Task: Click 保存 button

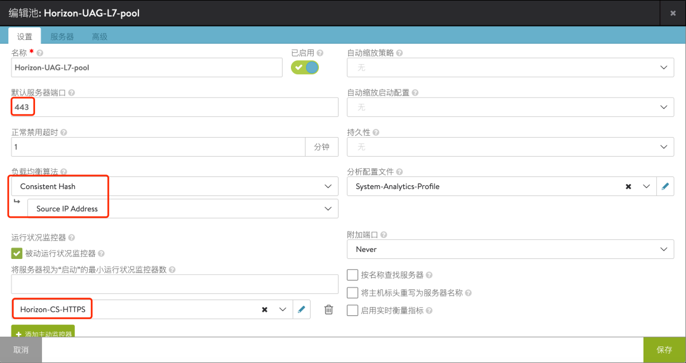Action: 664,350
